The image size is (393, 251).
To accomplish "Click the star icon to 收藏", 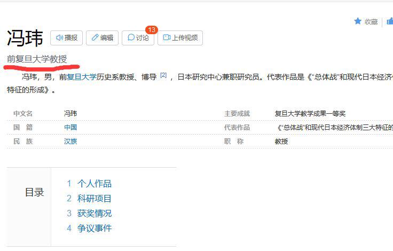I will coord(358,21).
